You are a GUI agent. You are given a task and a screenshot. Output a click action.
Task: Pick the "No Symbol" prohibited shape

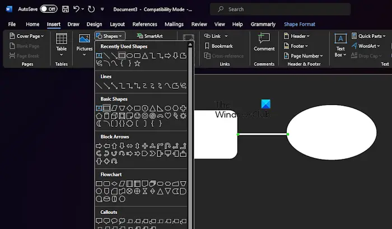click(x=152, y=116)
